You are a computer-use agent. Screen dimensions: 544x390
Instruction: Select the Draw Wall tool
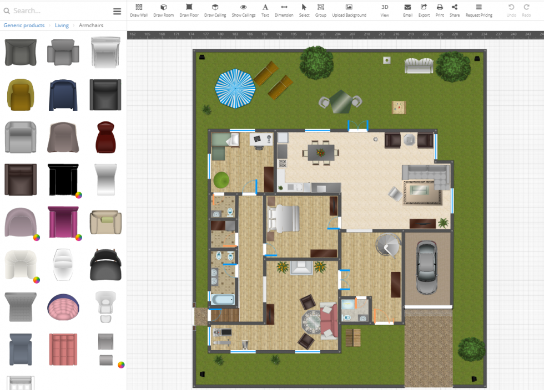(x=139, y=10)
